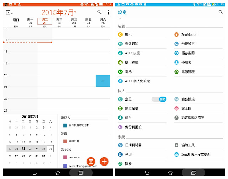Expand the 2015年7月 month dropdown
This screenshot has width=228, height=179.
point(58,12)
